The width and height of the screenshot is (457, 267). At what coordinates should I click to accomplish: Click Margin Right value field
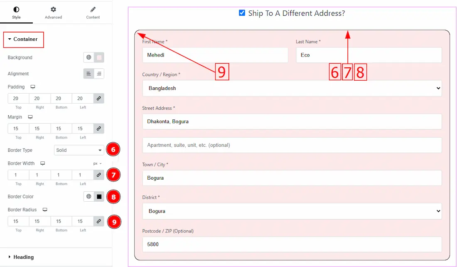pos(40,129)
